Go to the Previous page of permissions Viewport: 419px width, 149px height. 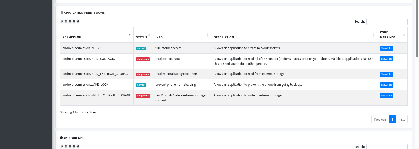point(380,119)
